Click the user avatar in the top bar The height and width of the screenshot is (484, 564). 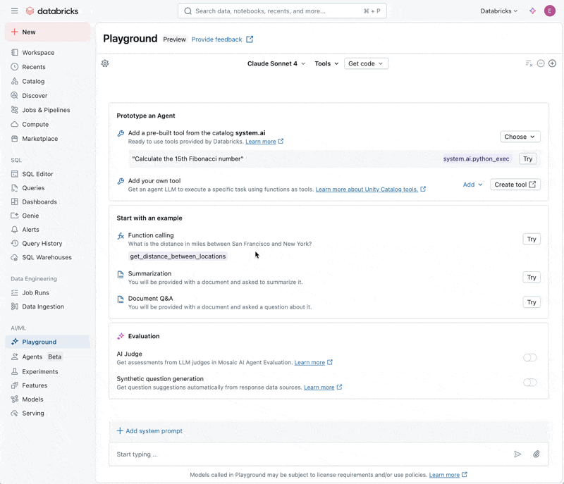[x=550, y=11]
